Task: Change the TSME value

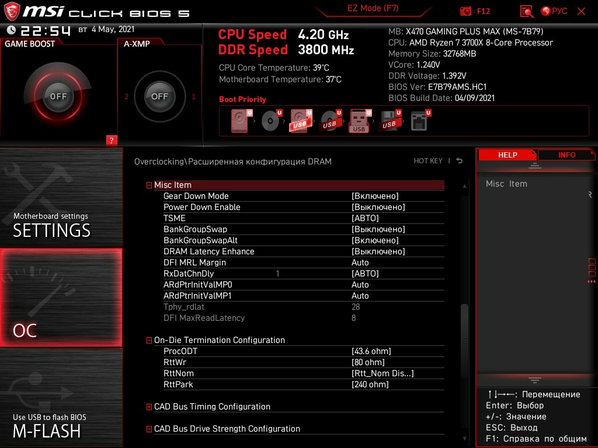Action: click(365, 218)
